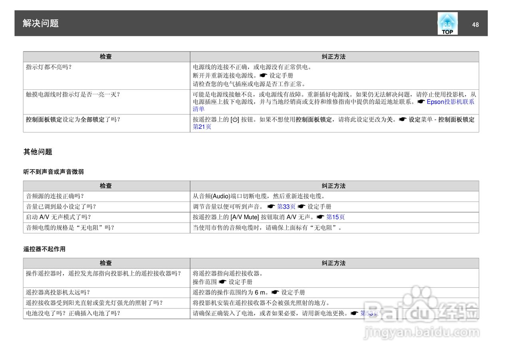511x361 pixels.
Task: Click the hand icon after 断开并重新连接电源线
Action: point(263,75)
